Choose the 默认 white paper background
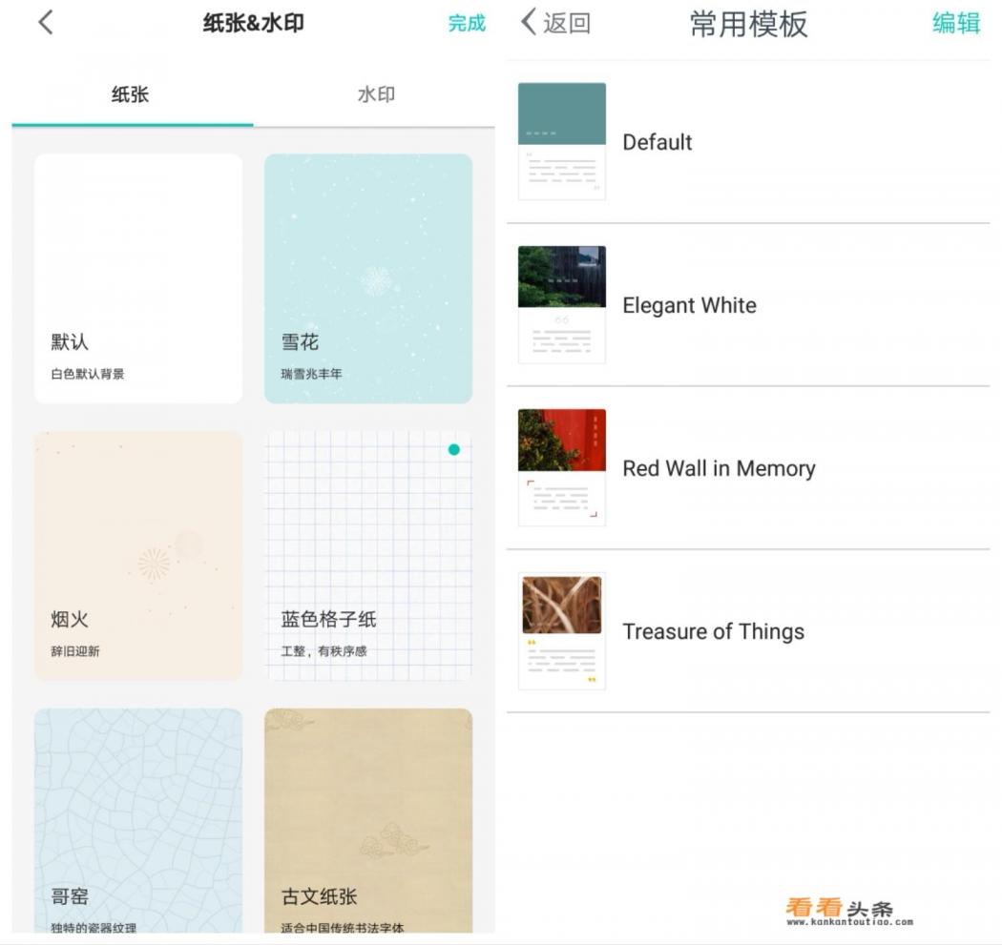Screen dimensions: 1002x945 coord(138,278)
